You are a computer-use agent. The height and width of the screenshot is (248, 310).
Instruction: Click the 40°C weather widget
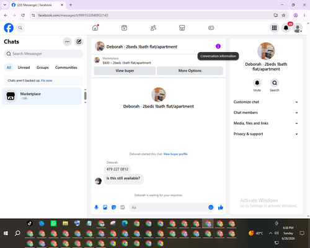click(x=255, y=233)
